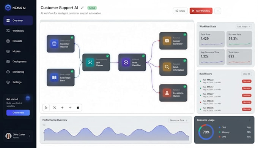Go to Workflows in the sidebar
The width and height of the screenshot is (258, 148).
[18, 31]
